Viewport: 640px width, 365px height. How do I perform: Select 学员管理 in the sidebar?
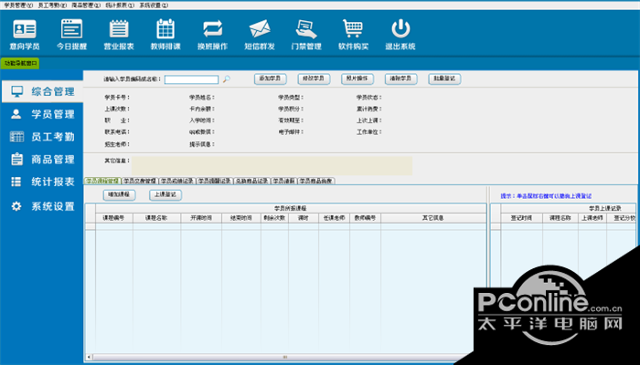tap(42, 114)
